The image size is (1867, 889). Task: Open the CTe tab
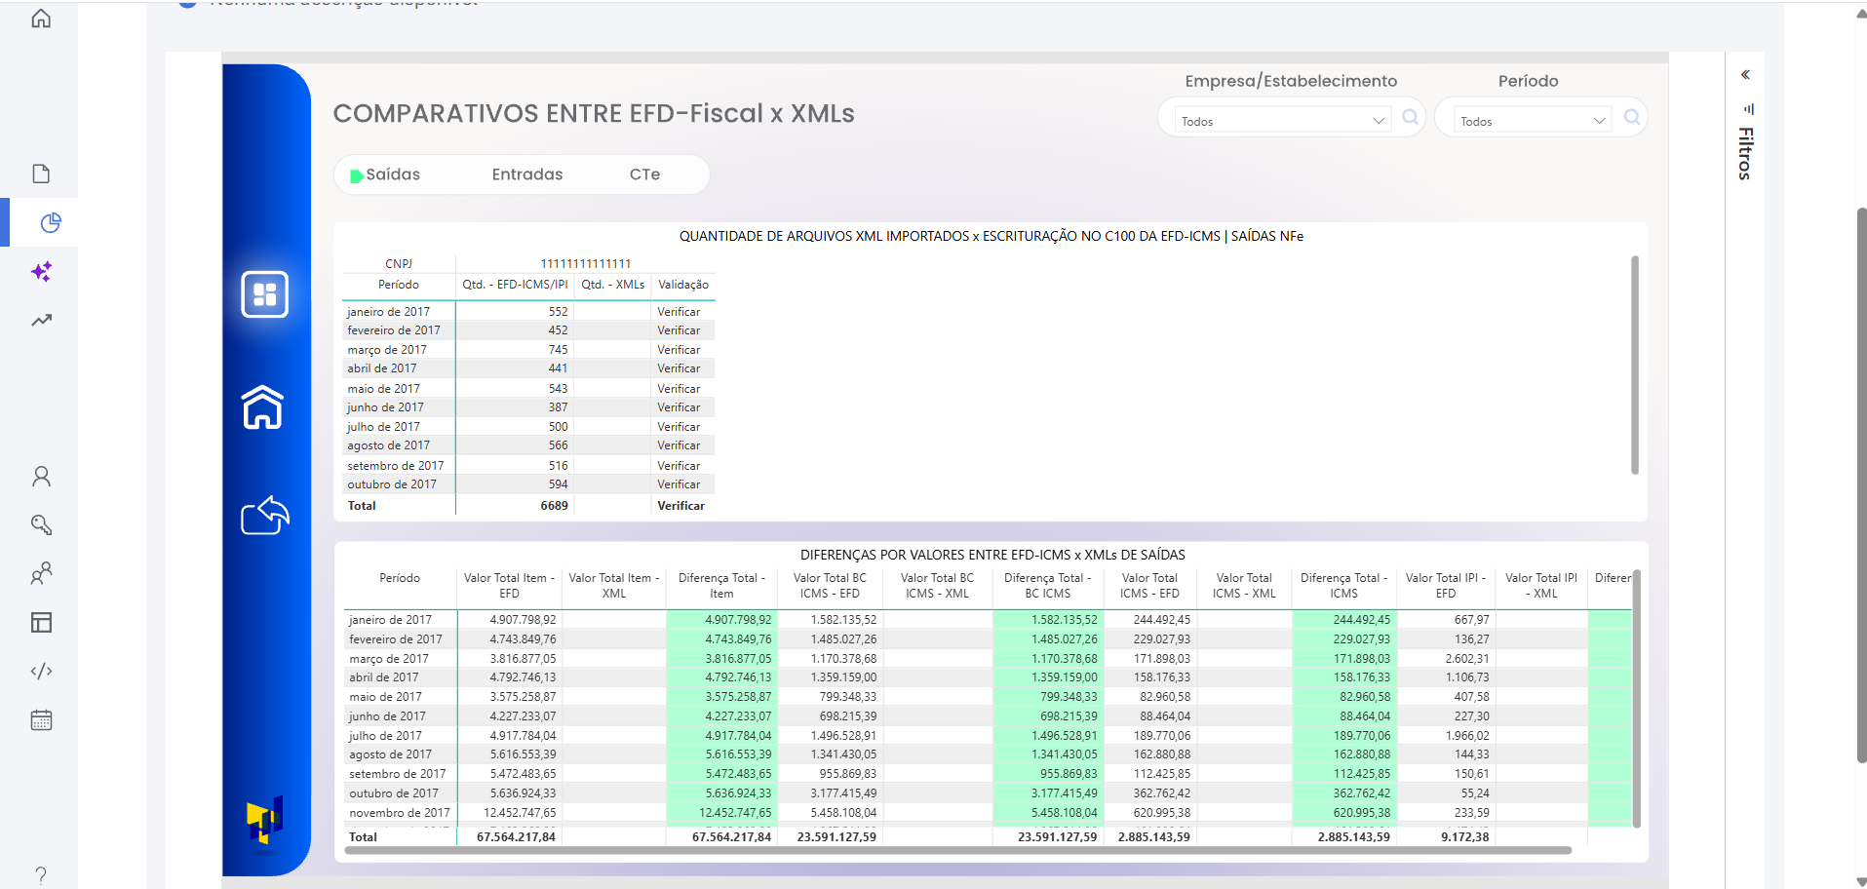(644, 174)
